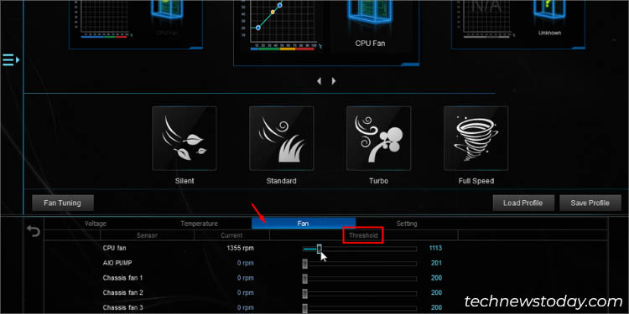
Task: Click the 201 AIO PUMP threshold value
Action: (436, 263)
